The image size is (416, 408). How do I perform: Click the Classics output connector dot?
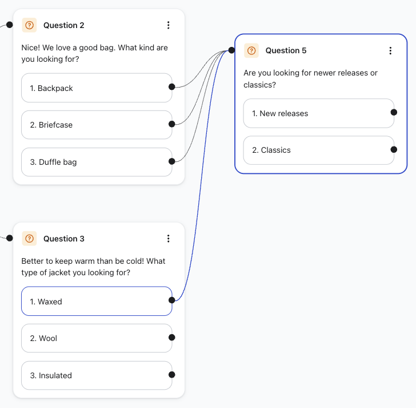pos(394,150)
